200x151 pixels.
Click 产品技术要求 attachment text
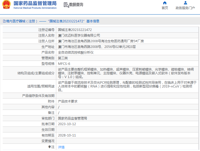(68, 101)
